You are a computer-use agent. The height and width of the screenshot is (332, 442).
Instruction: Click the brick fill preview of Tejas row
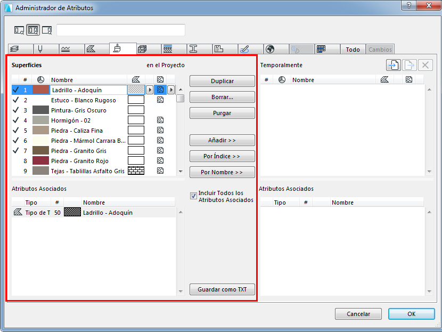click(x=136, y=171)
